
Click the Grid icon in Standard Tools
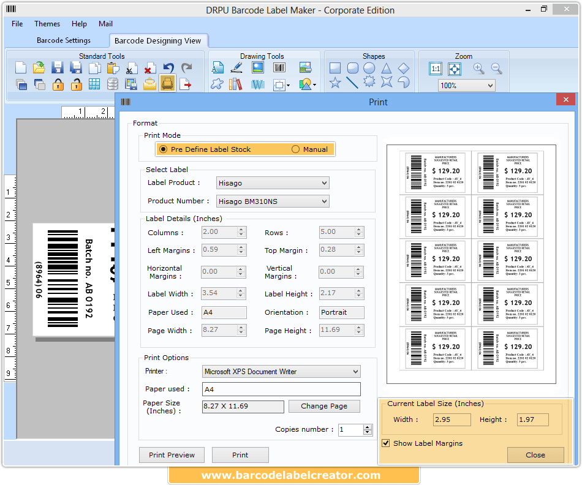pos(94,85)
